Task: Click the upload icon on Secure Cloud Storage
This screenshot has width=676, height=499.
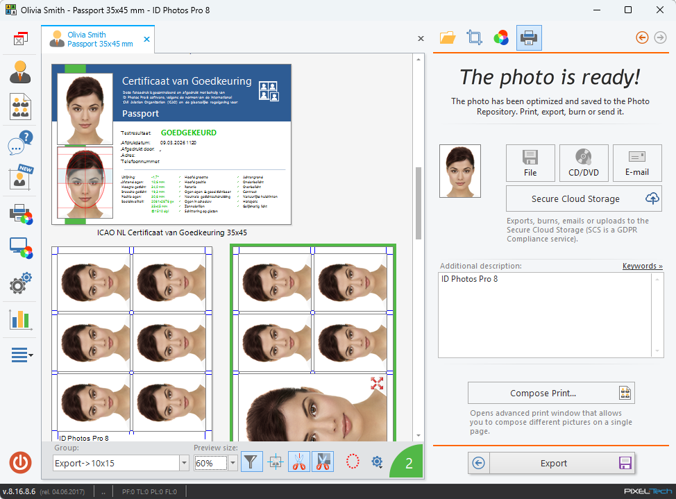Action: click(x=652, y=198)
